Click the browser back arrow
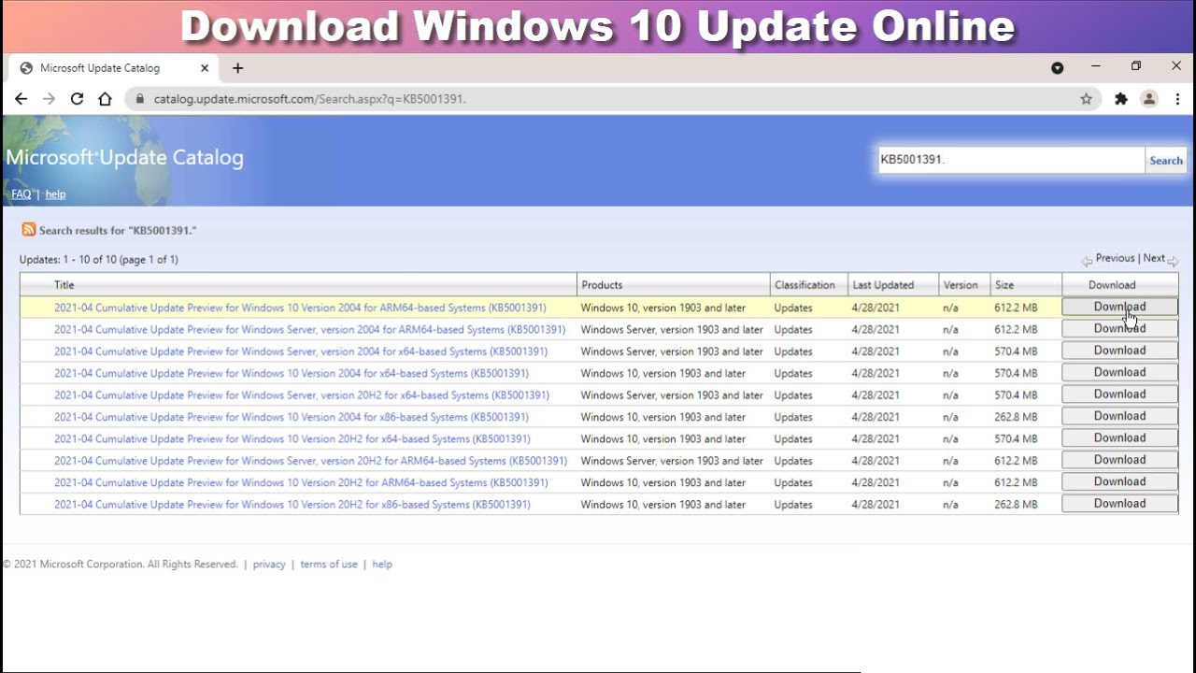Image resolution: width=1196 pixels, height=673 pixels. pyautogui.click(x=21, y=99)
